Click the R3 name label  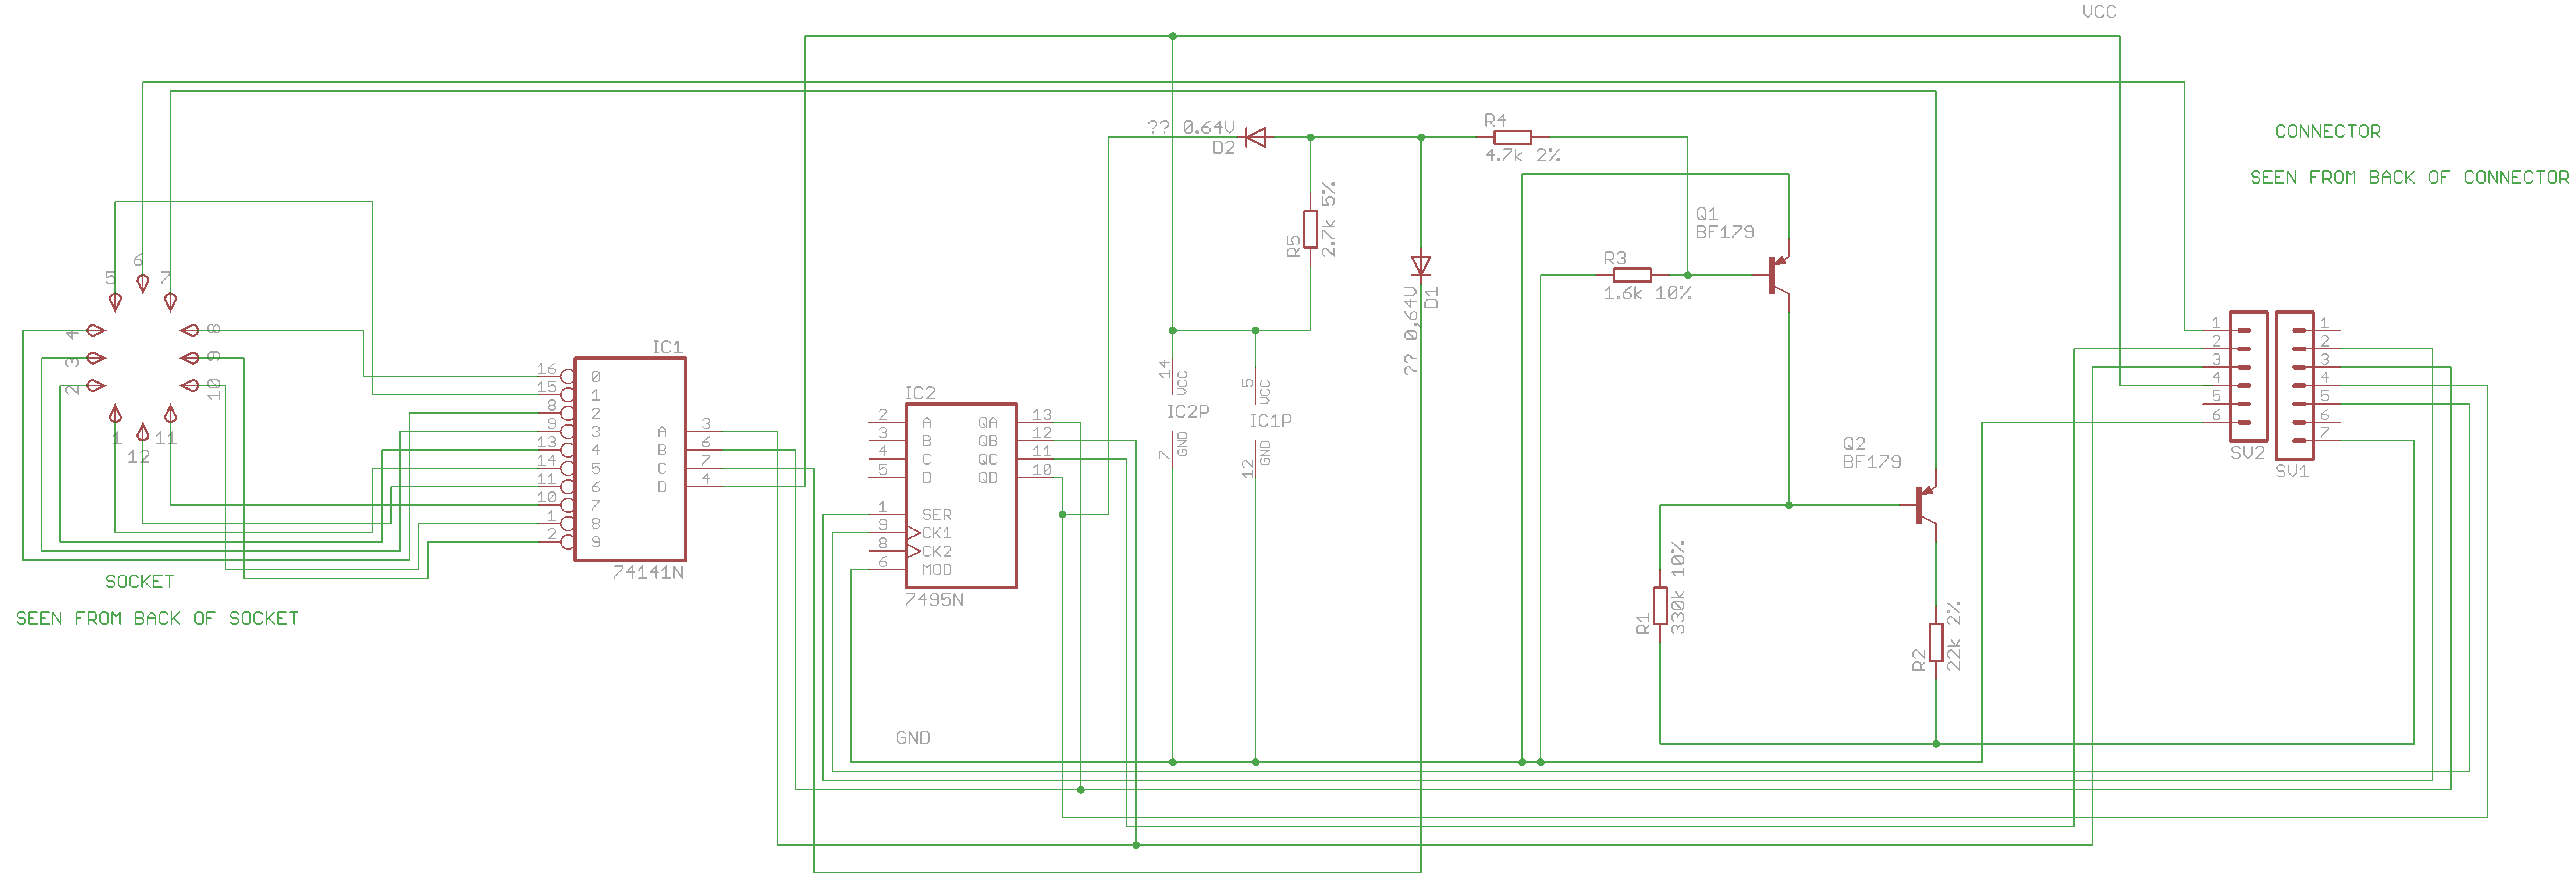1615,258
